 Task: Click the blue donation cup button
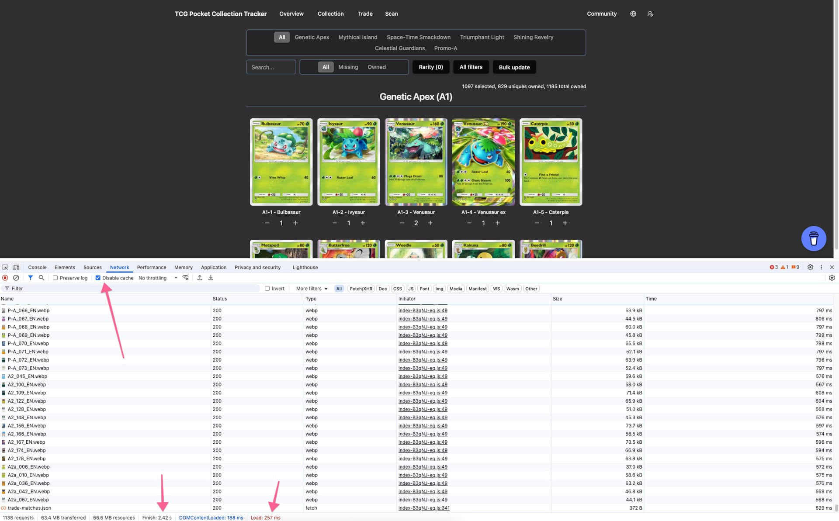[x=813, y=238]
